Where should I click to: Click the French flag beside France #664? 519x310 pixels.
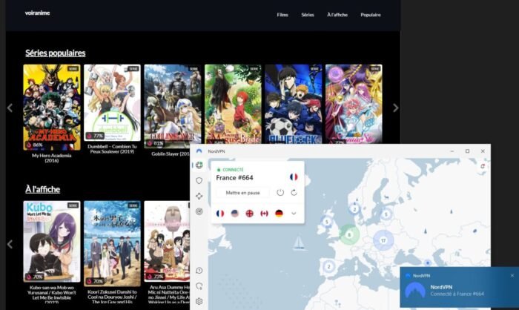point(294,177)
